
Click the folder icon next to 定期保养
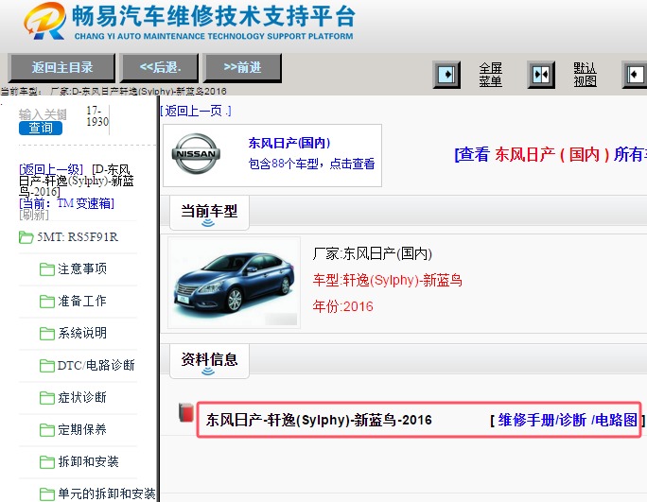(x=47, y=430)
